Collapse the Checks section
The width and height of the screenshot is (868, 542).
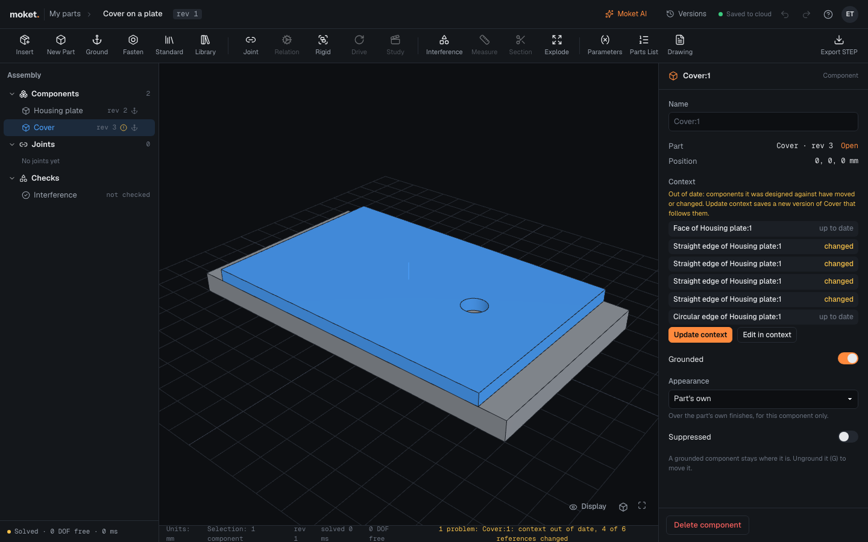point(12,178)
